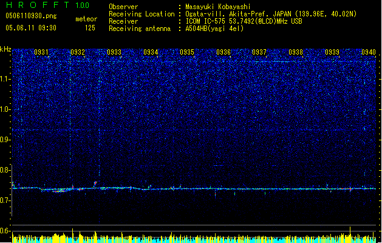382x243 pixels.
Task: Click the kHz axis unit label
Action: click(x=5, y=49)
